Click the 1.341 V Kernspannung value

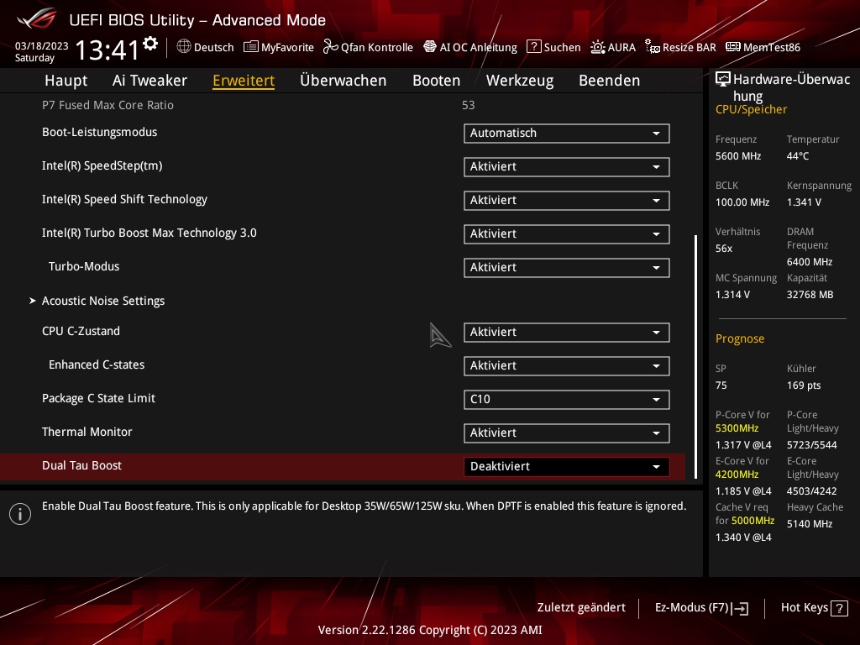pyautogui.click(x=804, y=202)
